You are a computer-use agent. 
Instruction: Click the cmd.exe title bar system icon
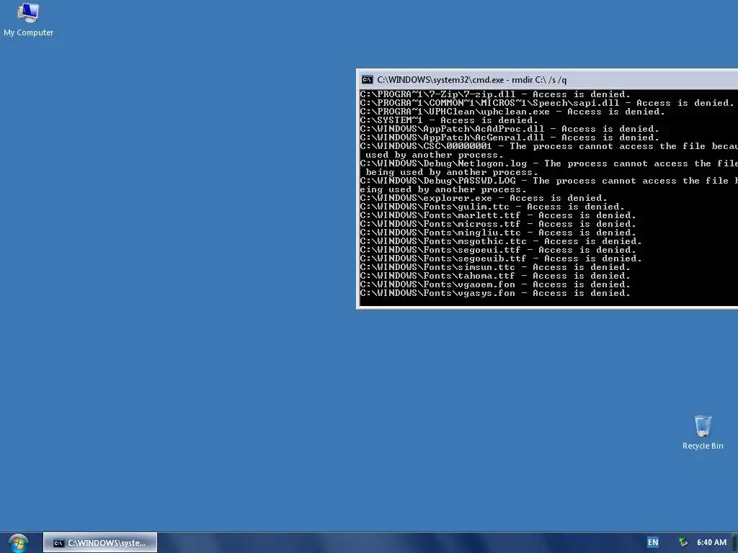point(367,80)
